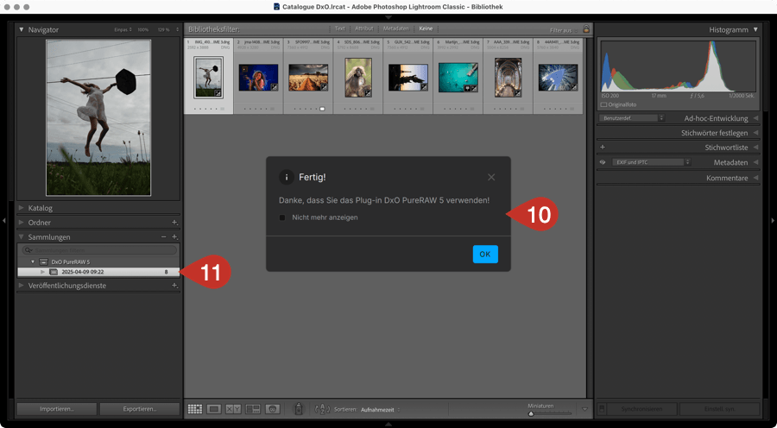Switch to loupe view in the toolbar
This screenshot has width=777, height=428.
214,409
